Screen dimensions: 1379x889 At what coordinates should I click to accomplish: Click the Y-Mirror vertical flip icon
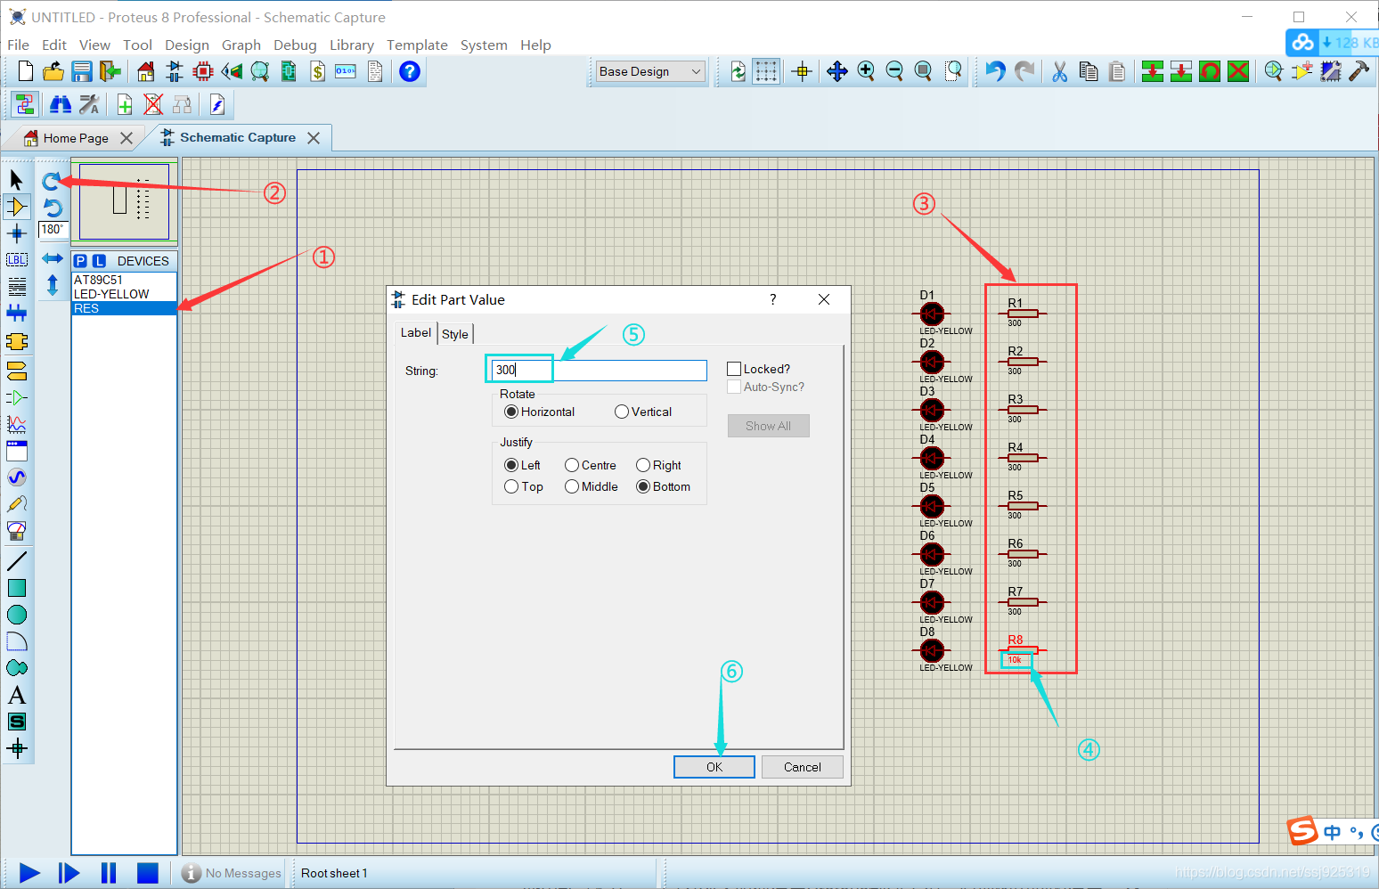(x=53, y=285)
